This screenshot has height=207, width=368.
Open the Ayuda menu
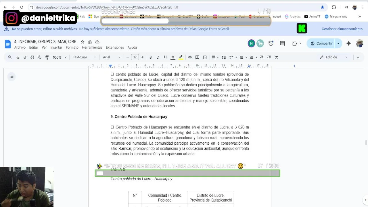132,47
